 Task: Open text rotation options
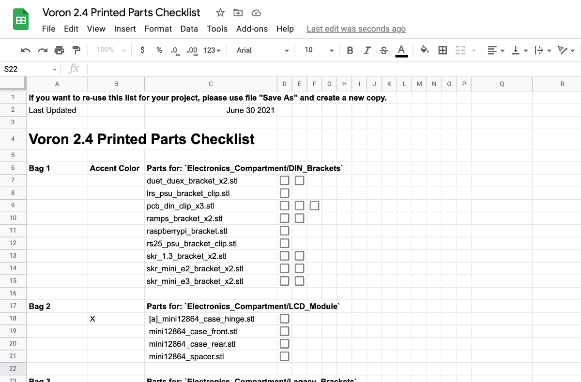pyautogui.click(x=566, y=50)
